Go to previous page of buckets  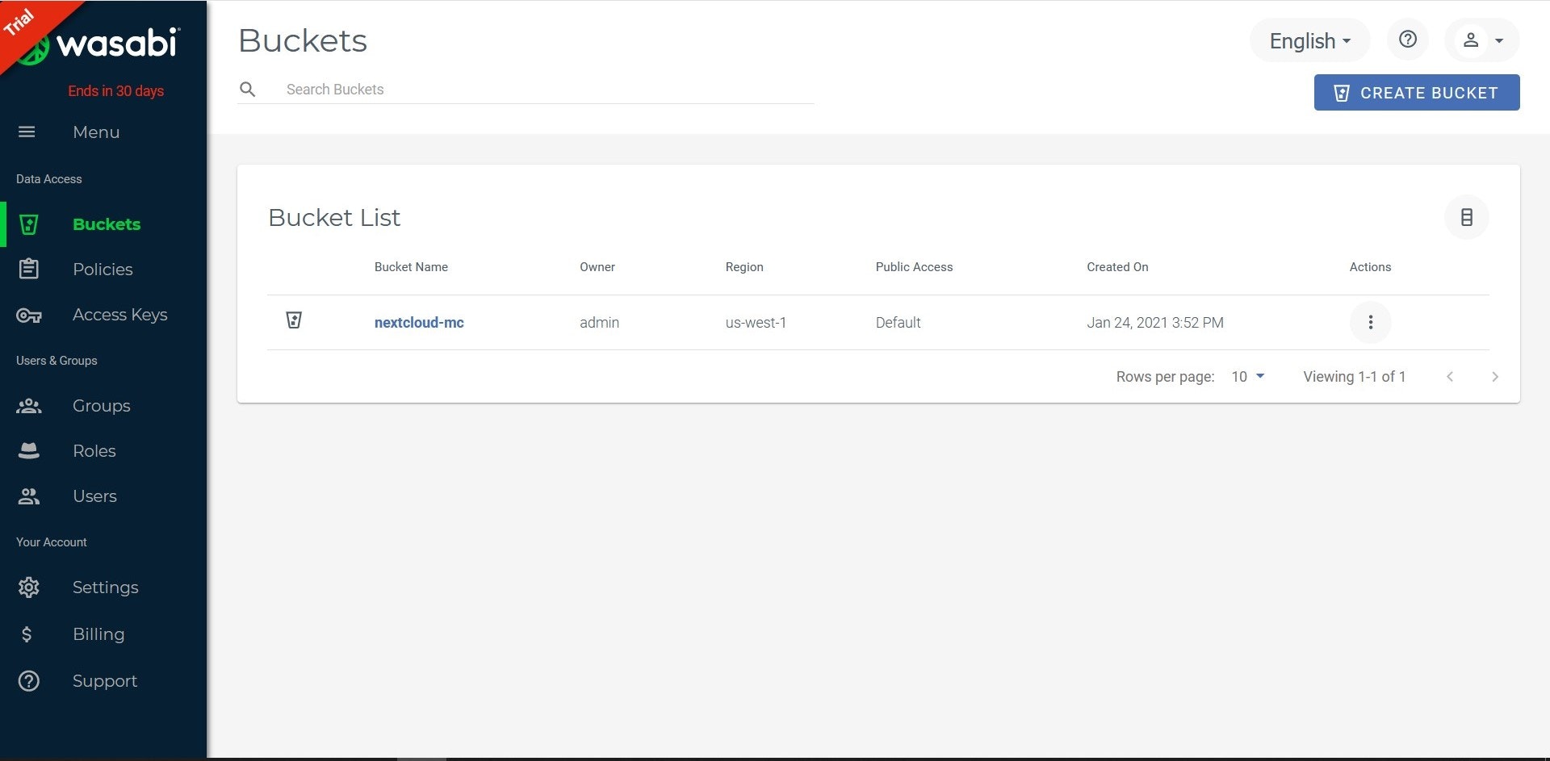pyautogui.click(x=1450, y=377)
